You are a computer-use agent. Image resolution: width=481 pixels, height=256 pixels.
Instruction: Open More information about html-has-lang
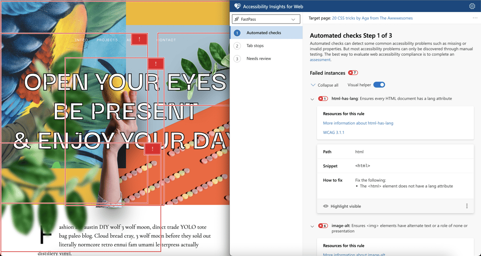[358, 123]
